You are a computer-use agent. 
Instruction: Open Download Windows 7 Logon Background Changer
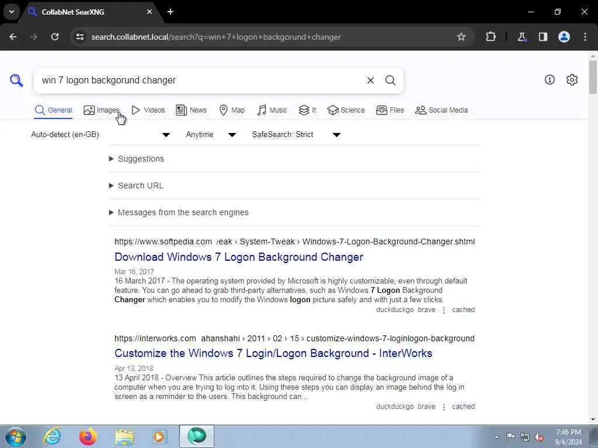coord(239,257)
